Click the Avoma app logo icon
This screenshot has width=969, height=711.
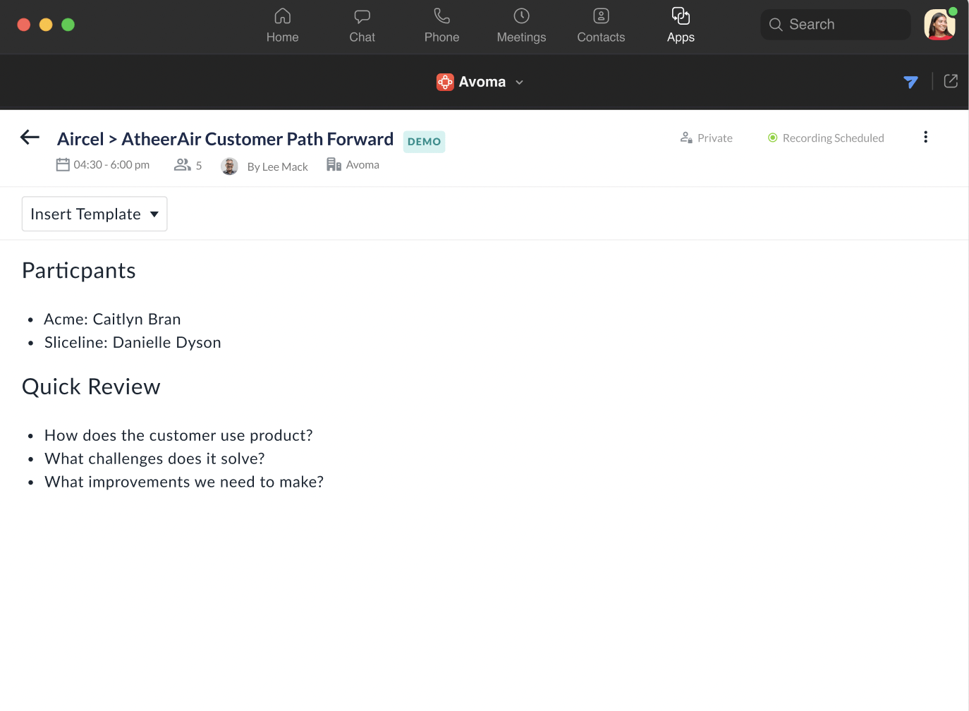point(445,83)
